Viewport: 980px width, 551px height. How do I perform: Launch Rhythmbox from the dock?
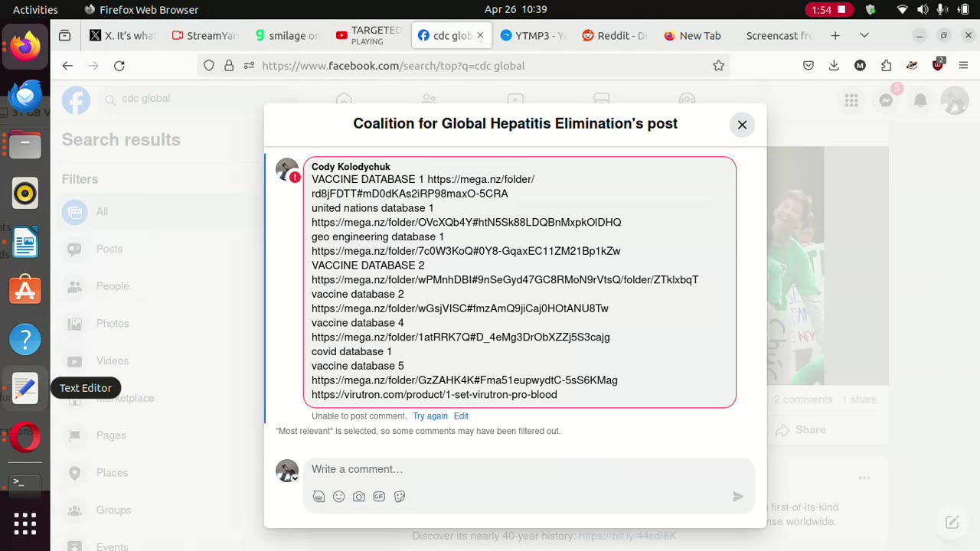25,193
